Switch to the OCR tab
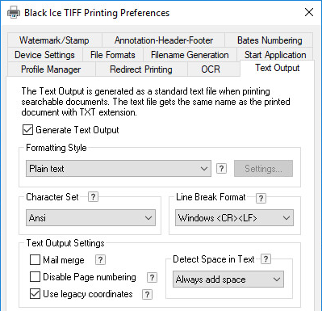The image size is (322, 311). coord(211,69)
